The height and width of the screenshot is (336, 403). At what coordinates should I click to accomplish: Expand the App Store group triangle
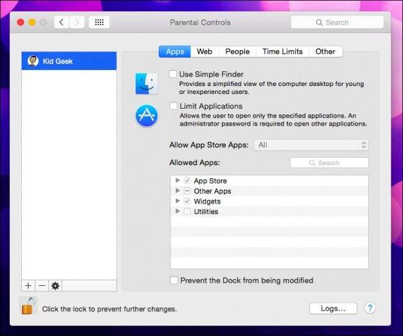(x=177, y=180)
